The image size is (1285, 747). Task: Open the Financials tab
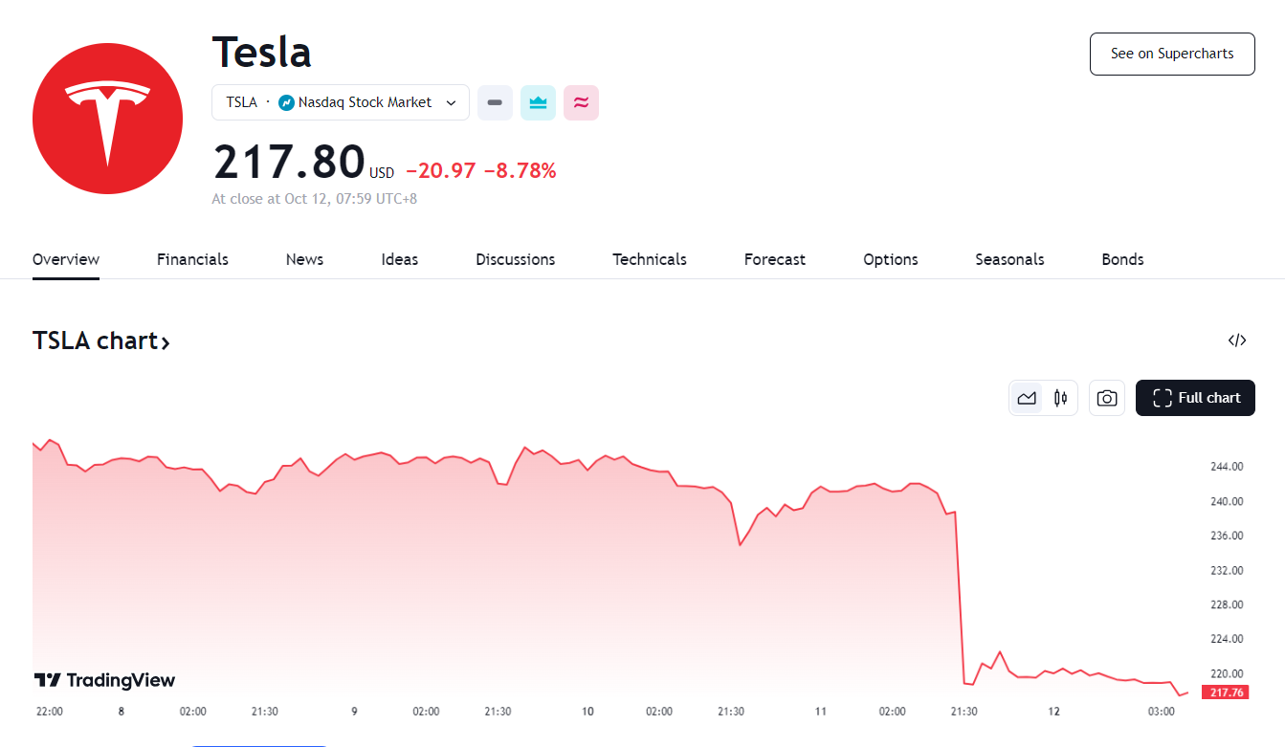pyautogui.click(x=192, y=259)
